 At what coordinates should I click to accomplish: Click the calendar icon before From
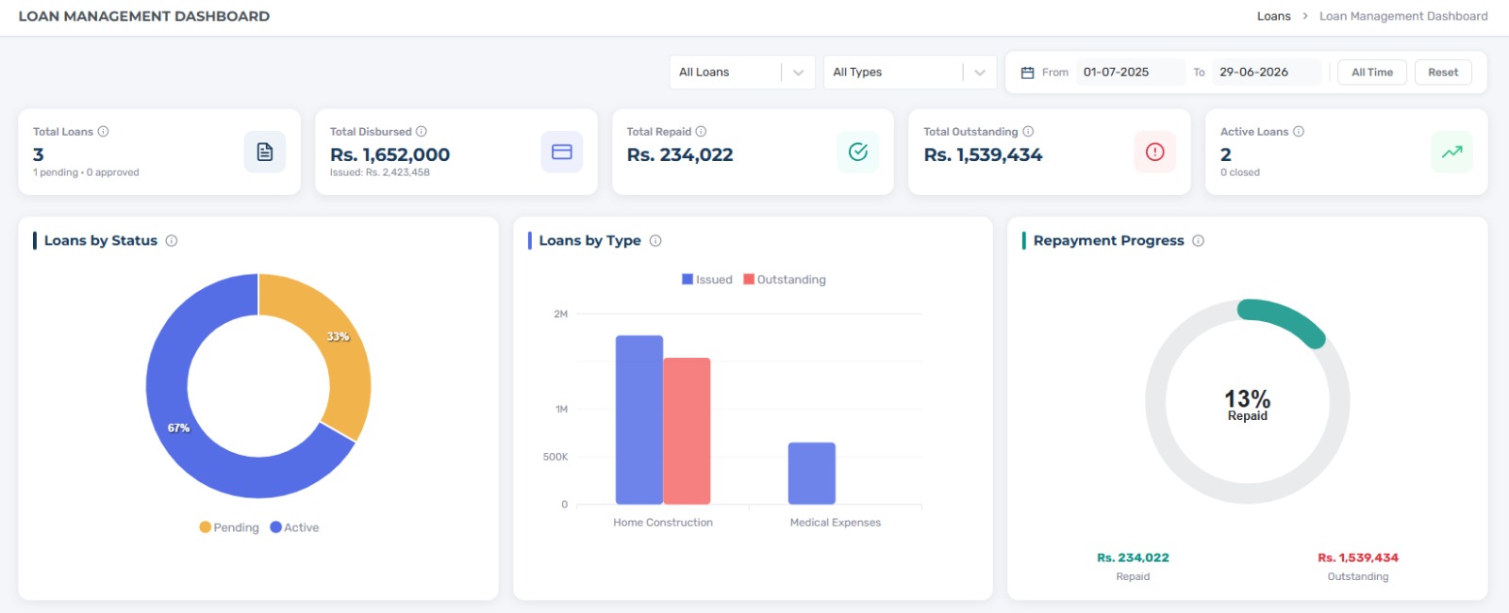pyautogui.click(x=1028, y=73)
